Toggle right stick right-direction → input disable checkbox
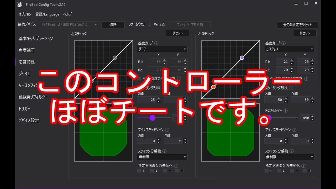Screen dimensions: 336x189 (x=304, y=171)
